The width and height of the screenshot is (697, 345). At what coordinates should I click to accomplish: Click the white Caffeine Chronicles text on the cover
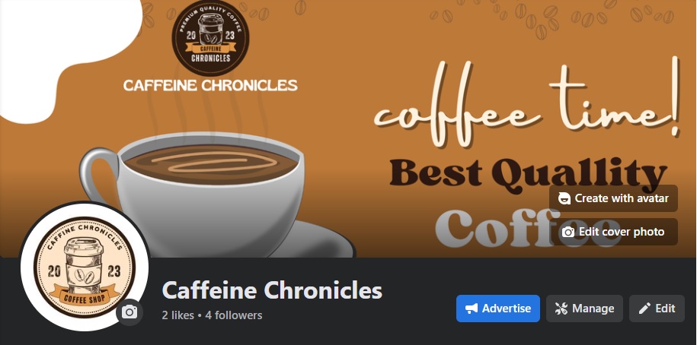(x=210, y=85)
